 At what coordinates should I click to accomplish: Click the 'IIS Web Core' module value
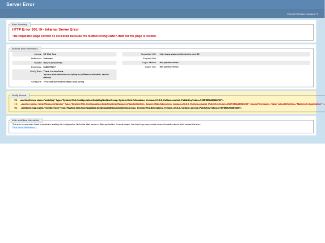pyautogui.click(x=50, y=54)
